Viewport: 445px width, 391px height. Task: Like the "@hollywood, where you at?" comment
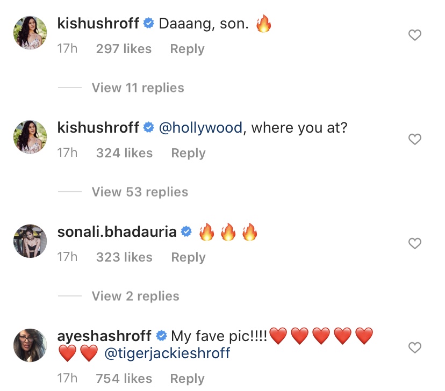click(415, 140)
